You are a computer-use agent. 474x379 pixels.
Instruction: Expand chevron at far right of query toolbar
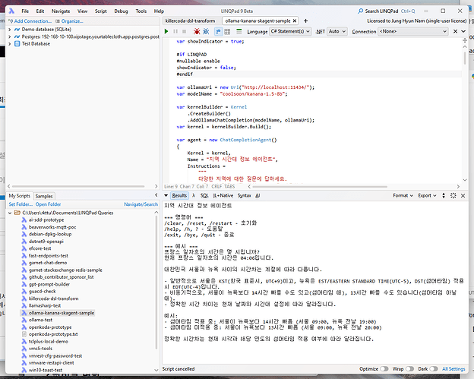click(463, 31)
